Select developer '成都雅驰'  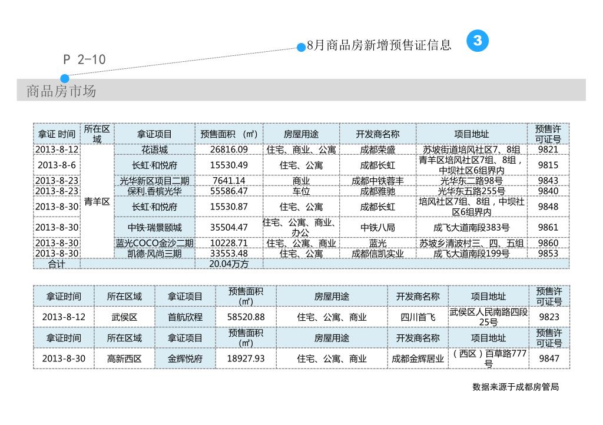click(377, 191)
